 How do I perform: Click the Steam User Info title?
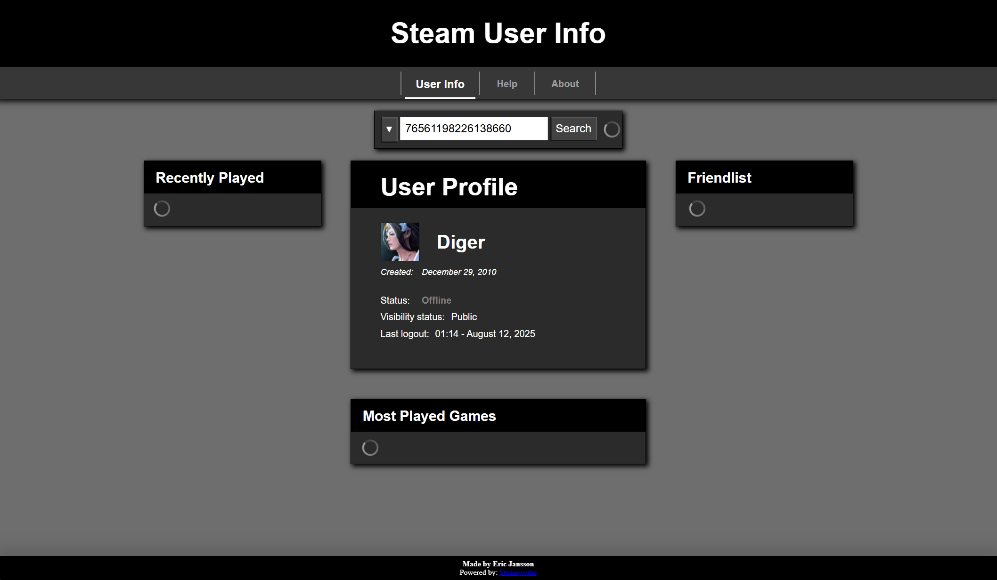point(498,33)
